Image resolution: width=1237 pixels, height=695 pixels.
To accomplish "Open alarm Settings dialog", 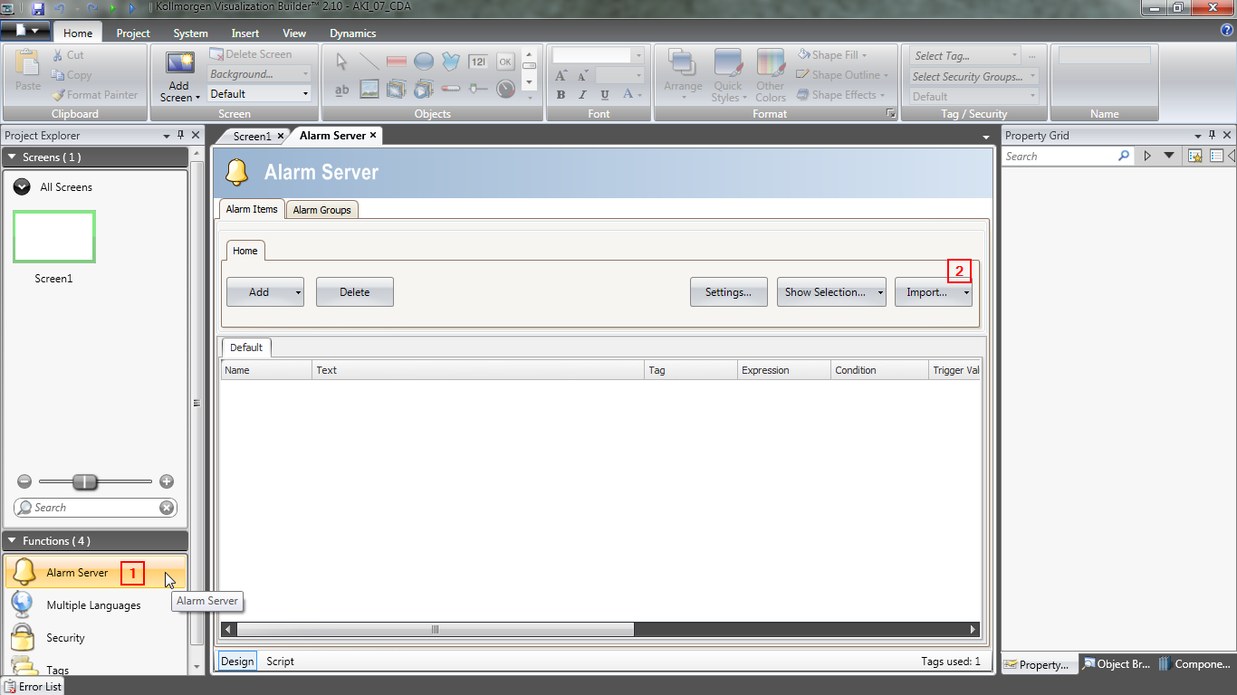I will [728, 292].
